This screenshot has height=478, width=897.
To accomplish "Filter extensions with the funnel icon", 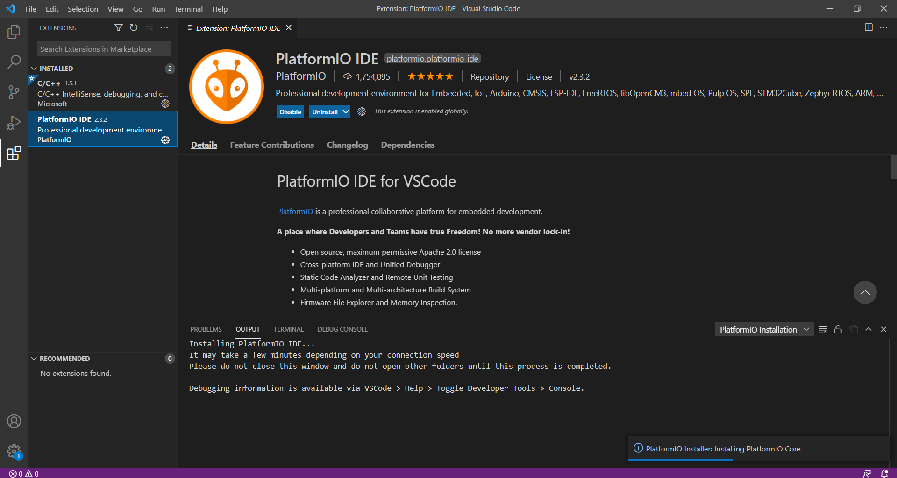I will [x=119, y=28].
